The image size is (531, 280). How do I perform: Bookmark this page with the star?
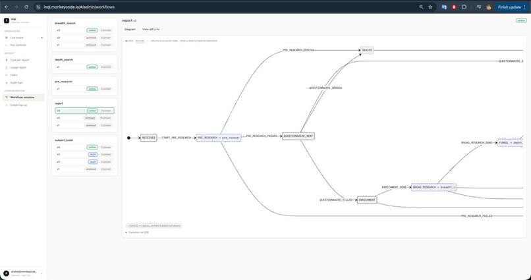point(430,7)
